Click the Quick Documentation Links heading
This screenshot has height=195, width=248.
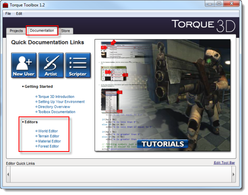click(48, 42)
